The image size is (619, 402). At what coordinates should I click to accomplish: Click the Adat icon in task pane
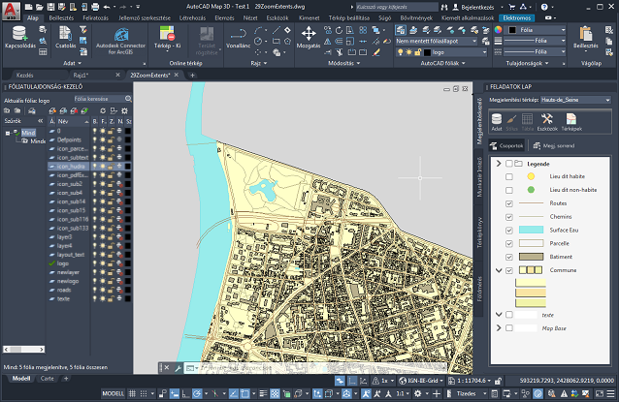497,121
